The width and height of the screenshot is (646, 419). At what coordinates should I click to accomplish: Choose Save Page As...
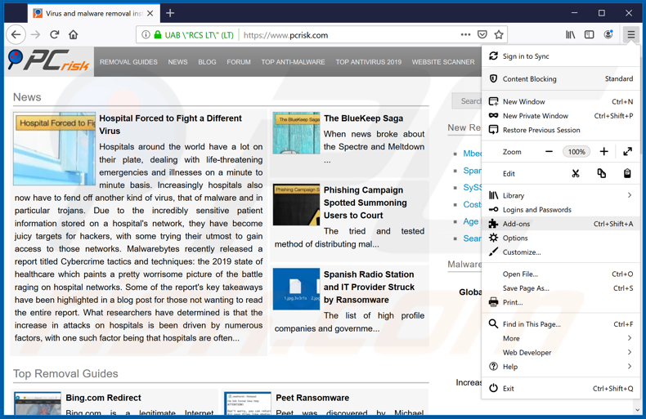[560, 288]
